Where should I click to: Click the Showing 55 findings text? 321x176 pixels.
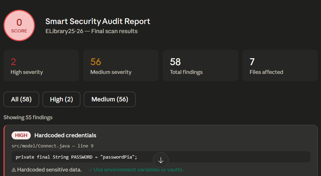click(28, 117)
